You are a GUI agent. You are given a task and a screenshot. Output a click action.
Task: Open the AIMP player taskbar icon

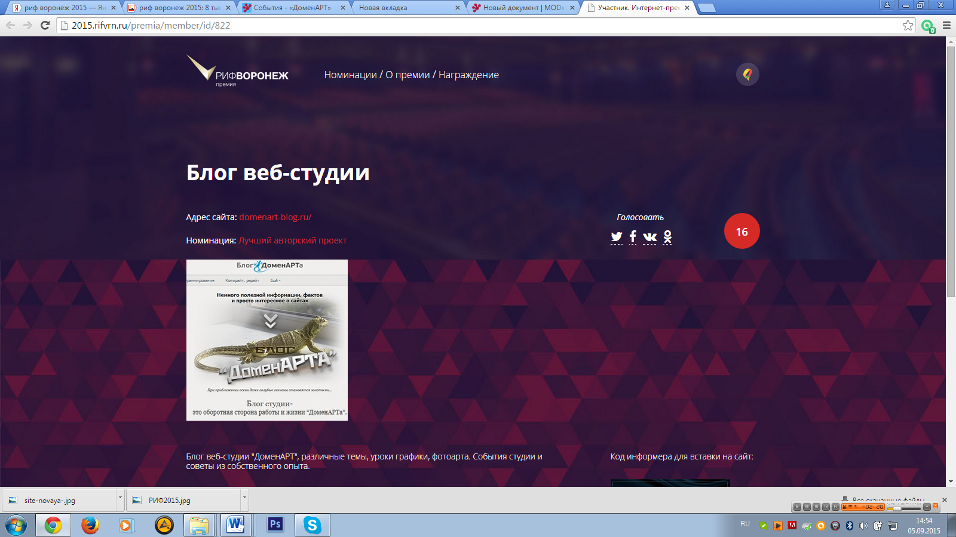[164, 525]
